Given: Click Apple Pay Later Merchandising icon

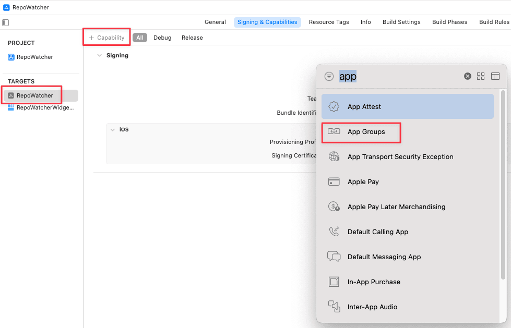Looking at the screenshot, I should [x=334, y=206].
